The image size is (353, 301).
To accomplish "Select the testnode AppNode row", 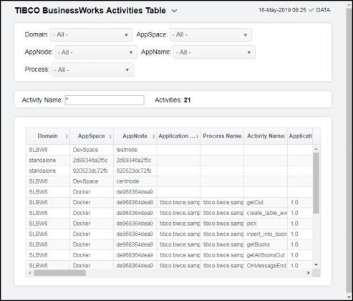I will pyautogui.click(x=169, y=150).
